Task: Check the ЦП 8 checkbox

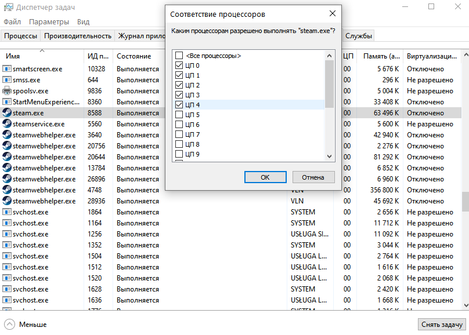Action: (179, 144)
